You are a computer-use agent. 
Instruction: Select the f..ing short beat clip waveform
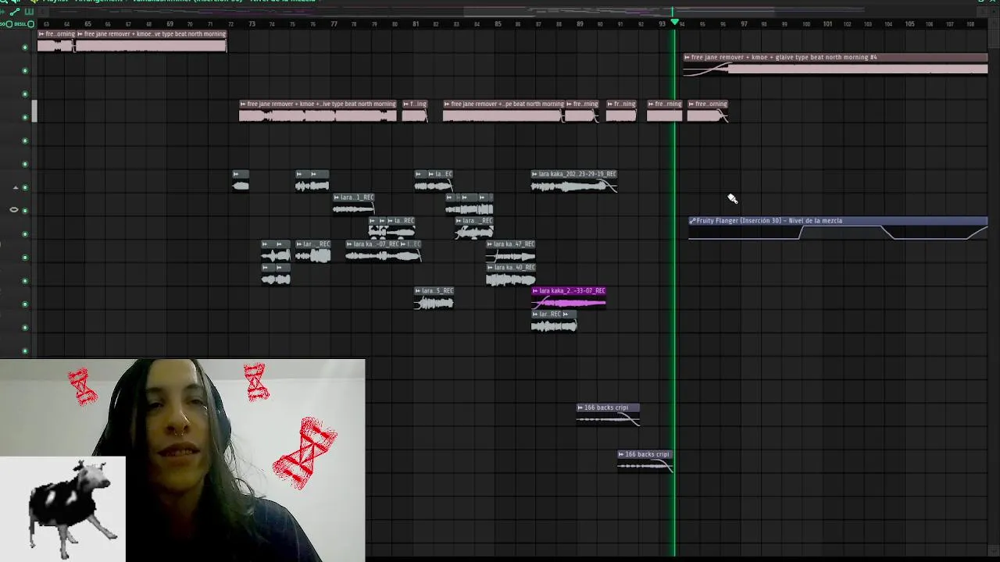(x=415, y=116)
